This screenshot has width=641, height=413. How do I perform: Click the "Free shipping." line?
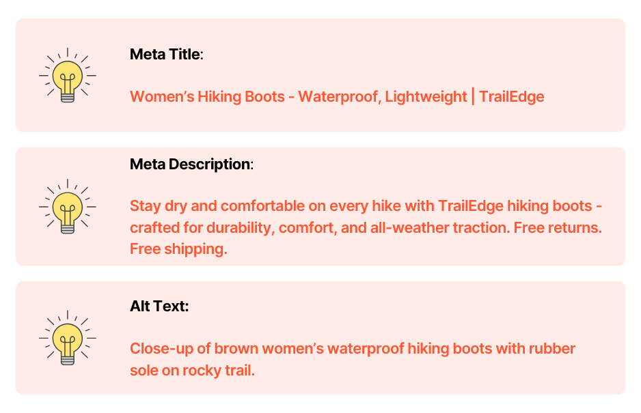(x=178, y=249)
